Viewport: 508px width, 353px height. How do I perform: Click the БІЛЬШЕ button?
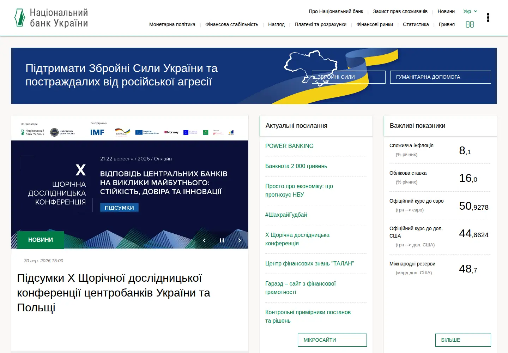point(463,340)
